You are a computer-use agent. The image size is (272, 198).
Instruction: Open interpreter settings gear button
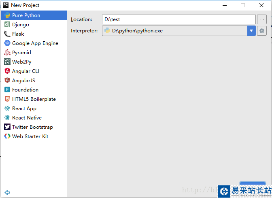pyautogui.click(x=262, y=31)
